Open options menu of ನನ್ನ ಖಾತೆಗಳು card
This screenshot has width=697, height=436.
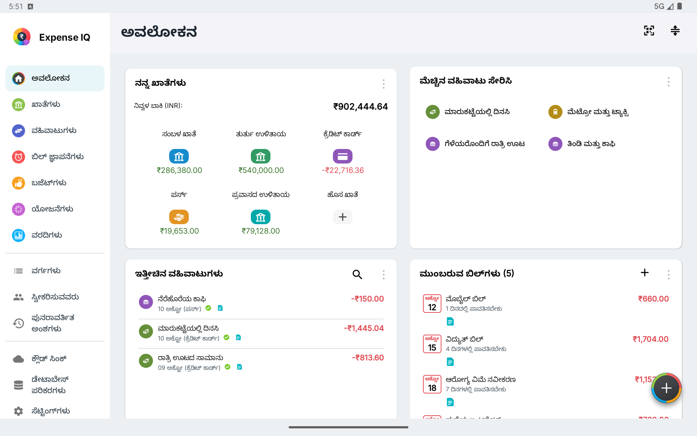[x=383, y=84]
